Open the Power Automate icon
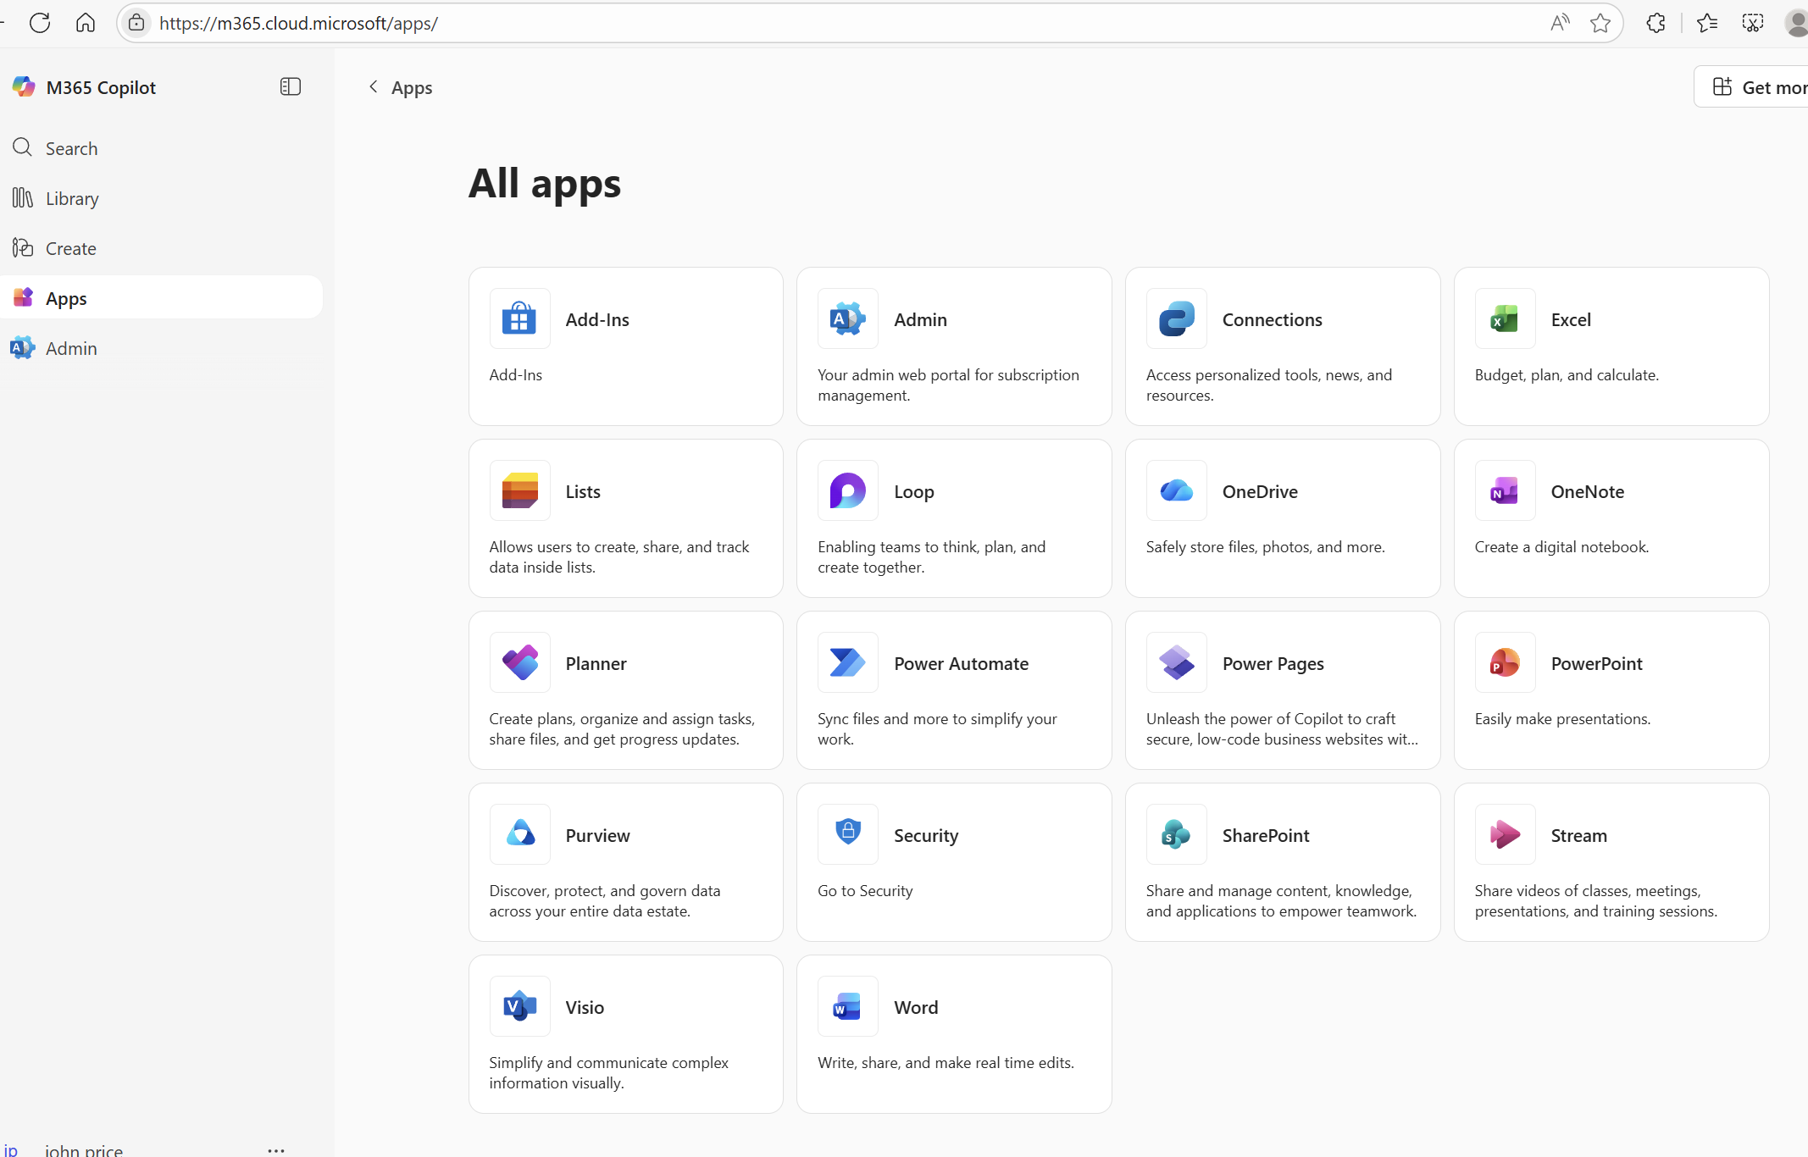 (x=847, y=663)
